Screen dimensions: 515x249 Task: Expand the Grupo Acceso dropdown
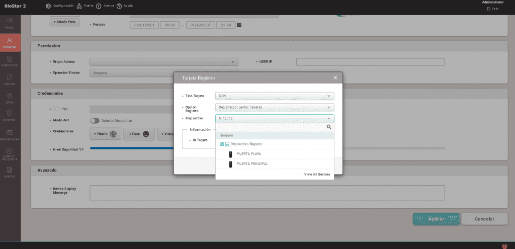point(163,62)
